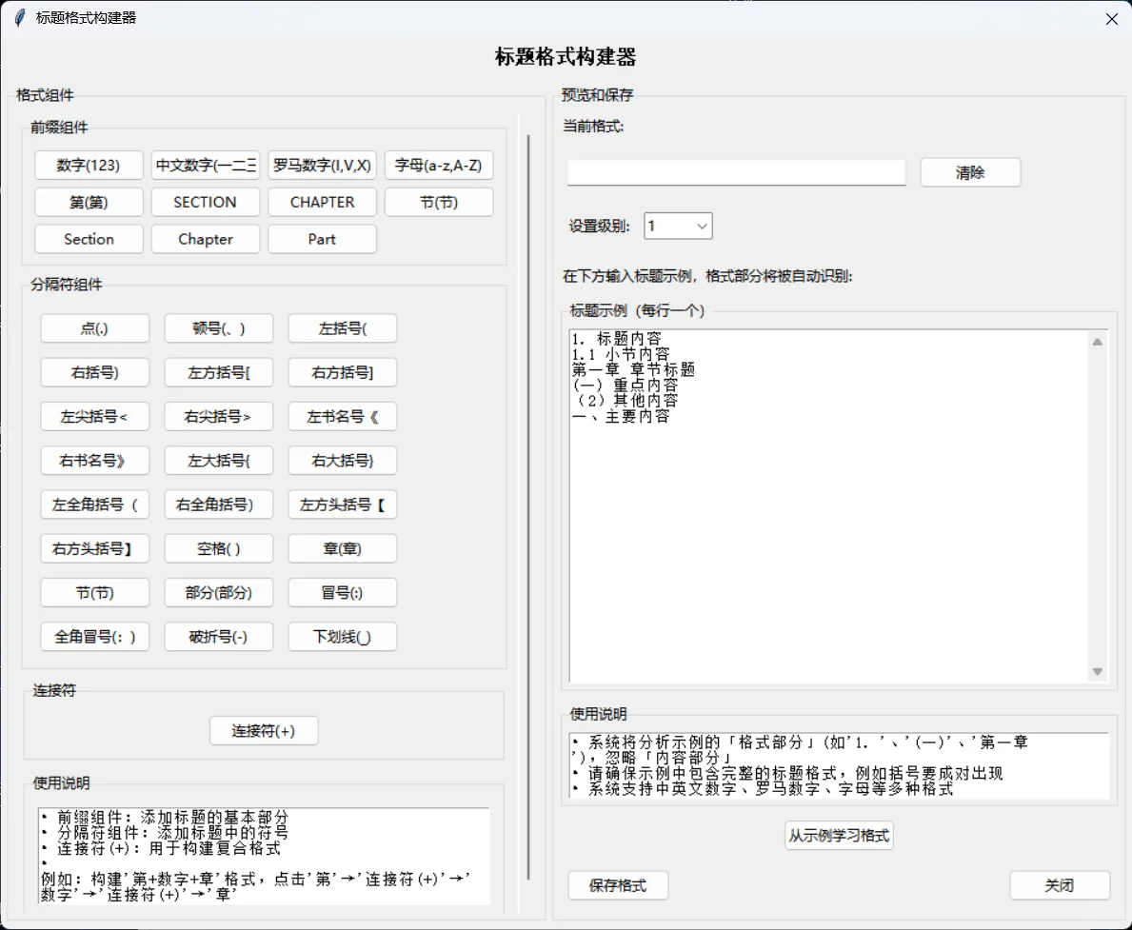
Task: Insert the 顿号(、) separator
Action: (218, 327)
